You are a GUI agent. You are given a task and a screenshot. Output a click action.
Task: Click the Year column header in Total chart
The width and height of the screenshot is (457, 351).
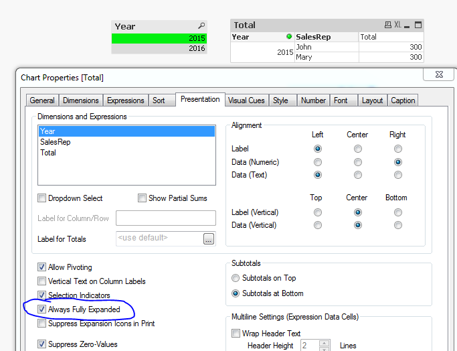click(x=262, y=37)
